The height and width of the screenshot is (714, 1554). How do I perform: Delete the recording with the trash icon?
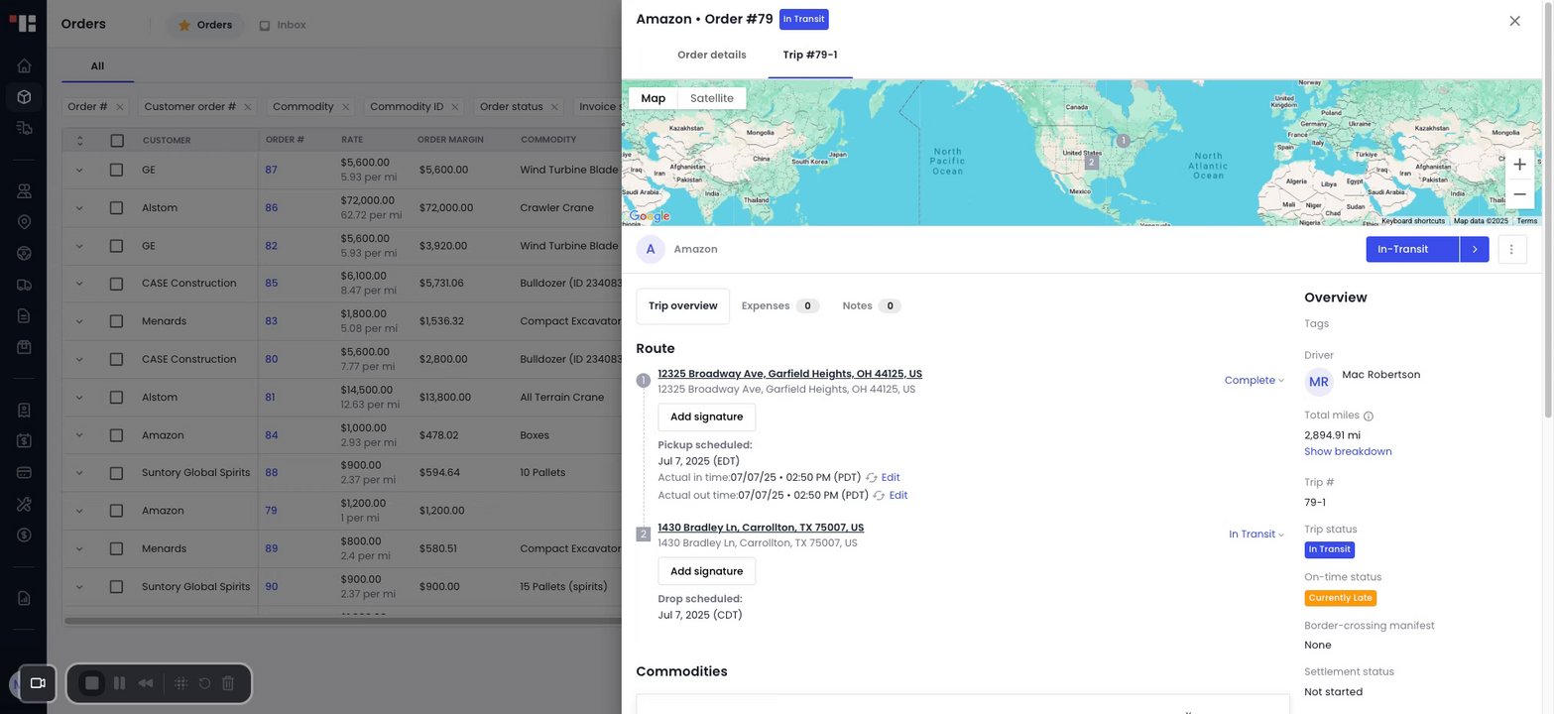[228, 683]
